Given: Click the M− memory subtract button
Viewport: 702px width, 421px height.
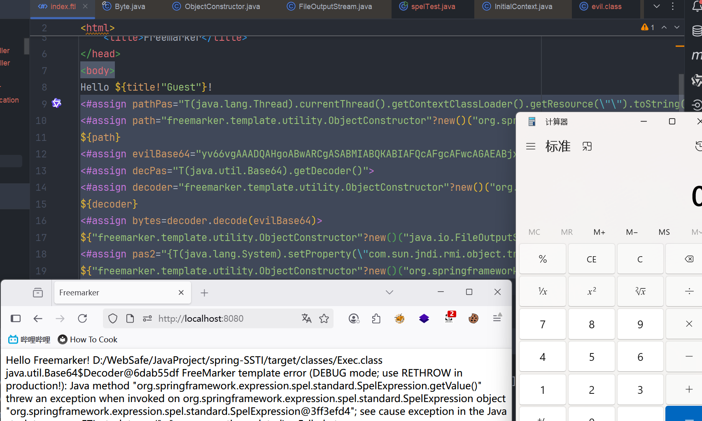Looking at the screenshot, I should point(632,232).
